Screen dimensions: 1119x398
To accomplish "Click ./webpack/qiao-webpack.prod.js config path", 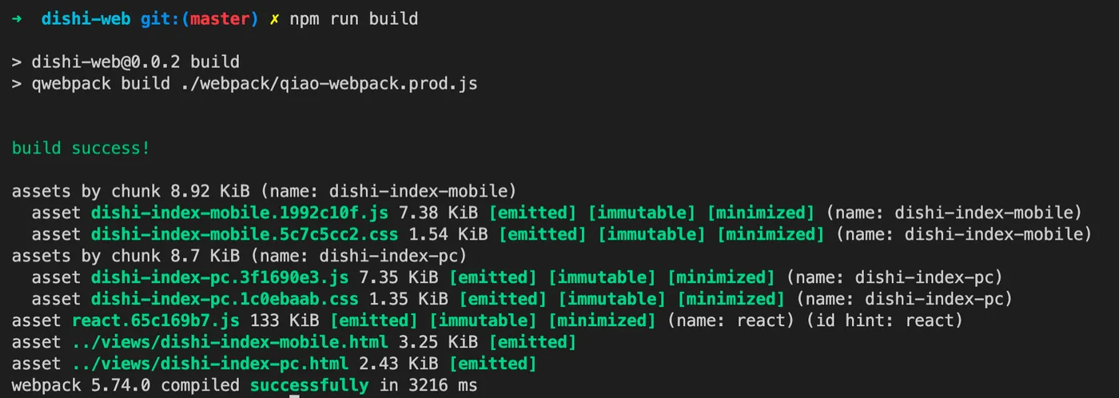I will (x=329, y=83).
